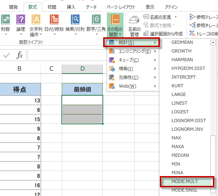Click the checkmark enter button in formula bar

(7, 55)
